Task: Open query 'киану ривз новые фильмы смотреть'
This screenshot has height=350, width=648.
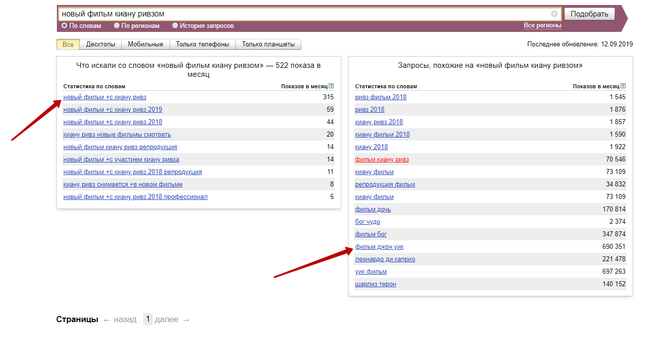Action: tap(117, 135)
